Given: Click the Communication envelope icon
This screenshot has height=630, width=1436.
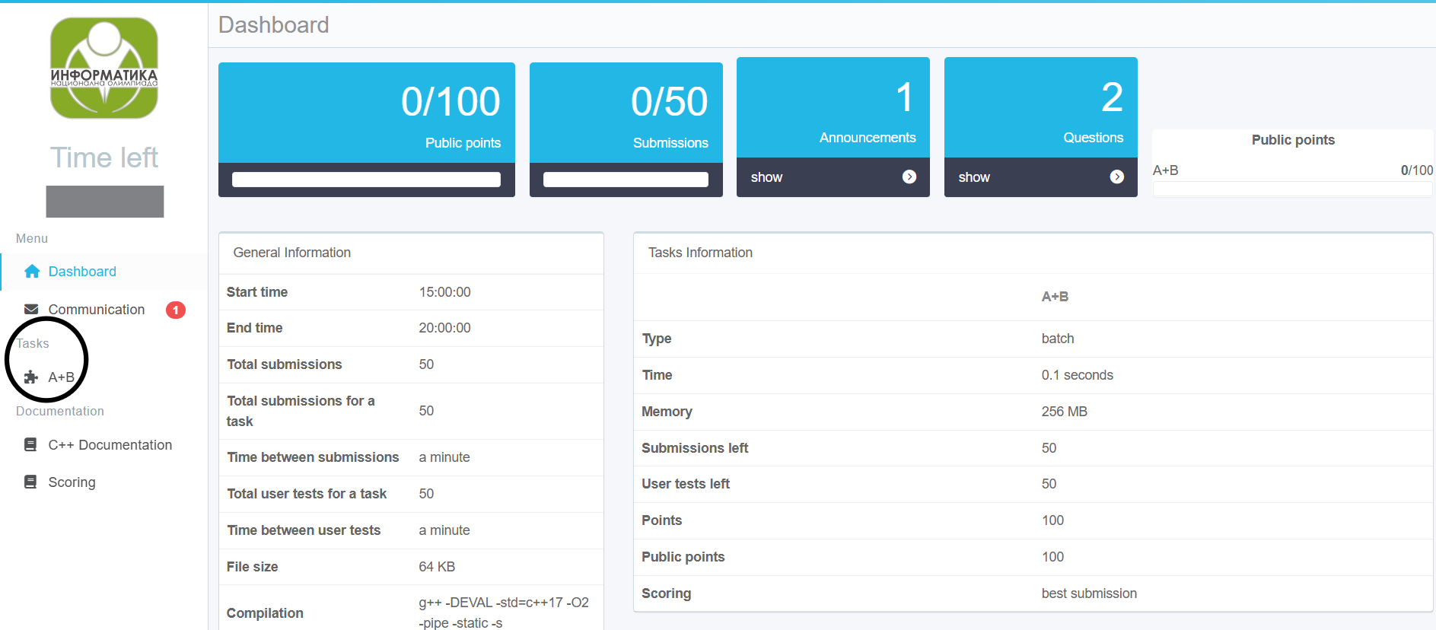Looking at the screenshot, I should pyautogui.click(x=31, y=310).
